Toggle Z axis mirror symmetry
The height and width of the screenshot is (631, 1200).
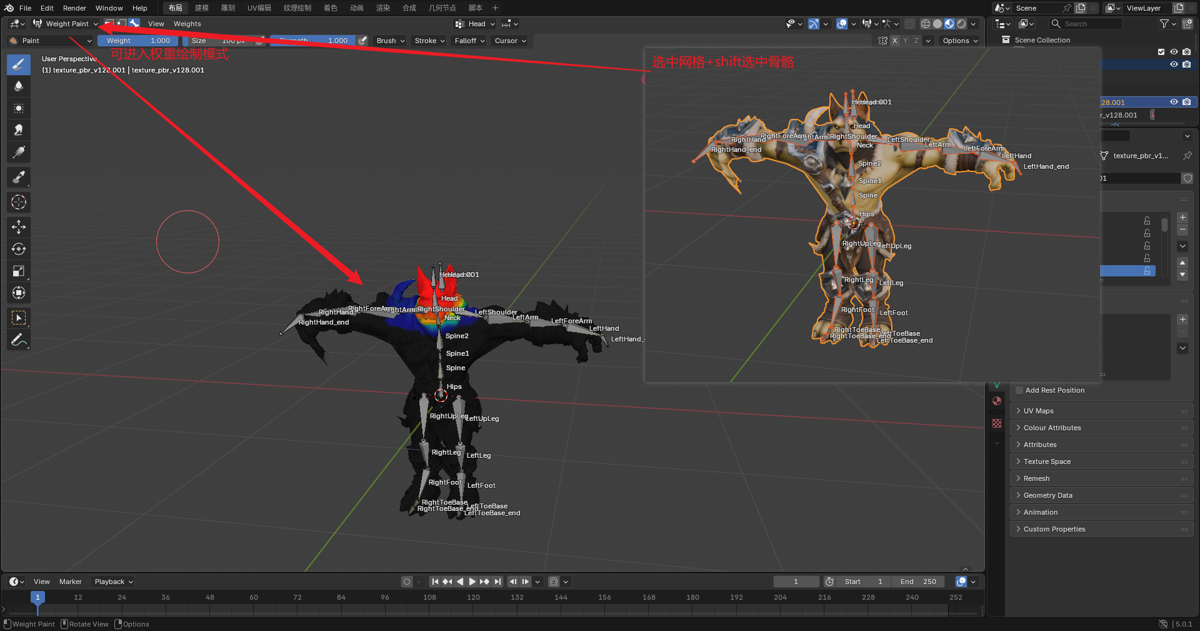tap(916, 41)
